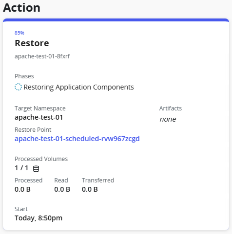Click the Read 0.0 B value

coord(62,189)
